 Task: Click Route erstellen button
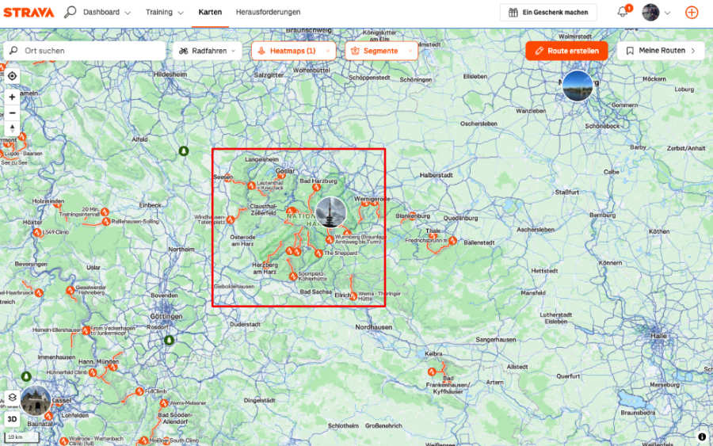coord(566,51)
